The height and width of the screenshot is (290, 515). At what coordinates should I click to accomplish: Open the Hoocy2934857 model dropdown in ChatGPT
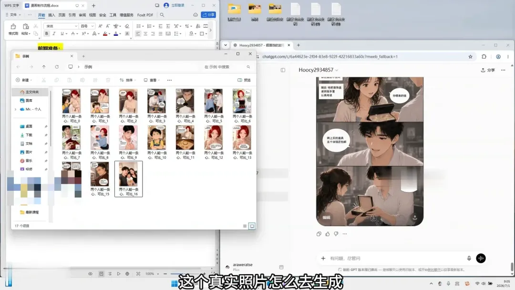(318, 70)
